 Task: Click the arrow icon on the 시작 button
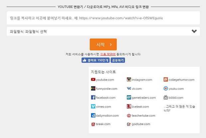(111, 44)
